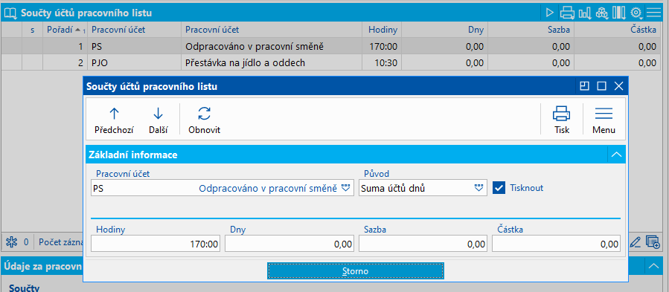Click the play icon in top title bar
Image resolution: width=669 pixels, height=292 pixels.
tap(549, 13)
